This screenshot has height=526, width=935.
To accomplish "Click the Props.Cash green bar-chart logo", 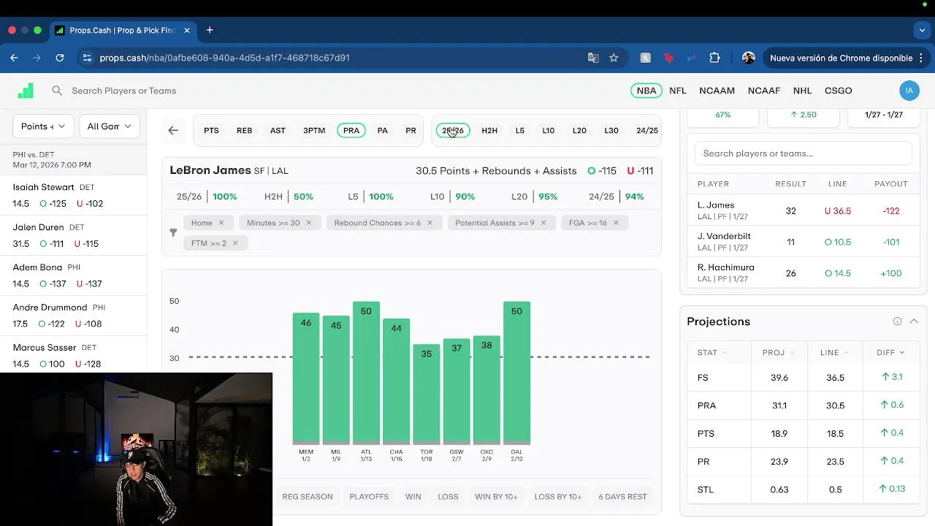I will point(26,91).
